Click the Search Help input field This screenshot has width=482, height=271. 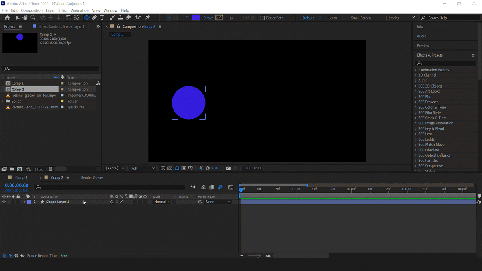tap(450, 18)
